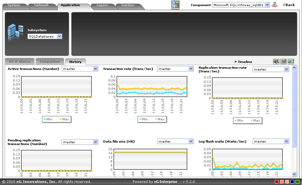This screenshot has height=185, width=302.
Task: Open the Active transactions master dropdown
Action: point(80,69)
